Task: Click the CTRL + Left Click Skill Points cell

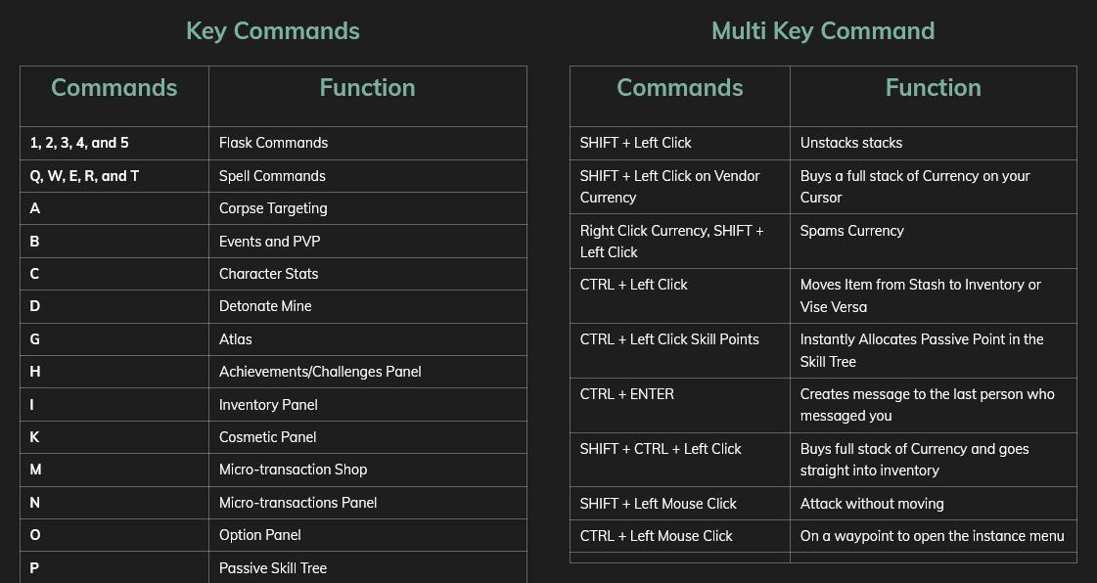Action: (680, 351)
